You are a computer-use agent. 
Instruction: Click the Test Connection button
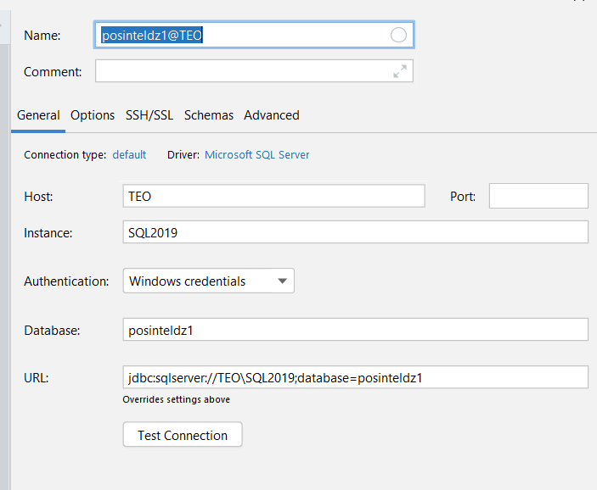click(183, 435)
